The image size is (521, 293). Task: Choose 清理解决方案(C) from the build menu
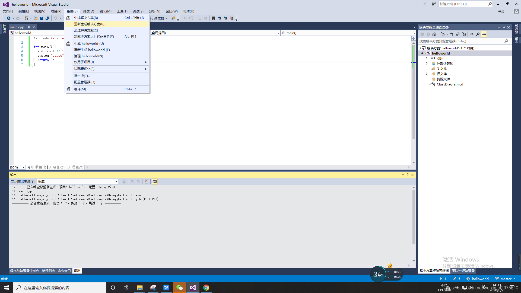click(x=107, y=30)
